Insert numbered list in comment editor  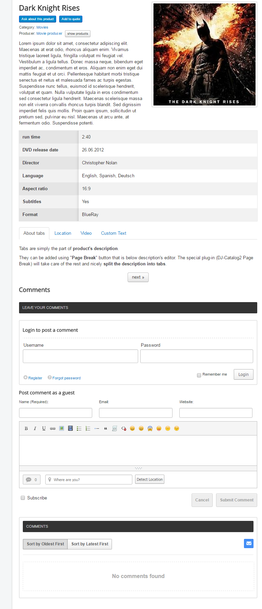[x=88, y=428]
